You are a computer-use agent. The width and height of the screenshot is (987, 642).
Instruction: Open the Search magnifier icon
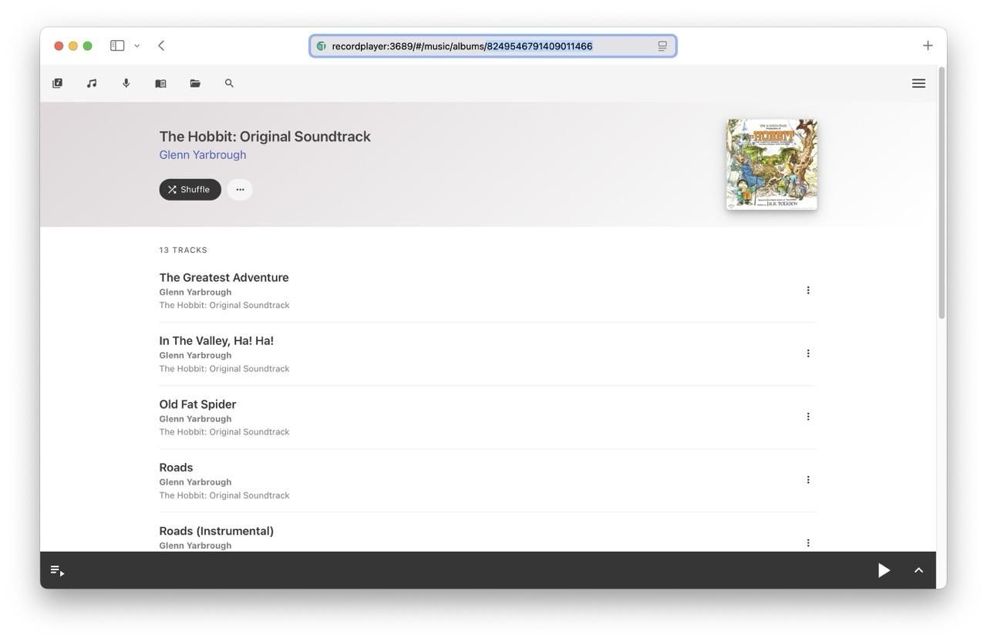click(229, 83)
